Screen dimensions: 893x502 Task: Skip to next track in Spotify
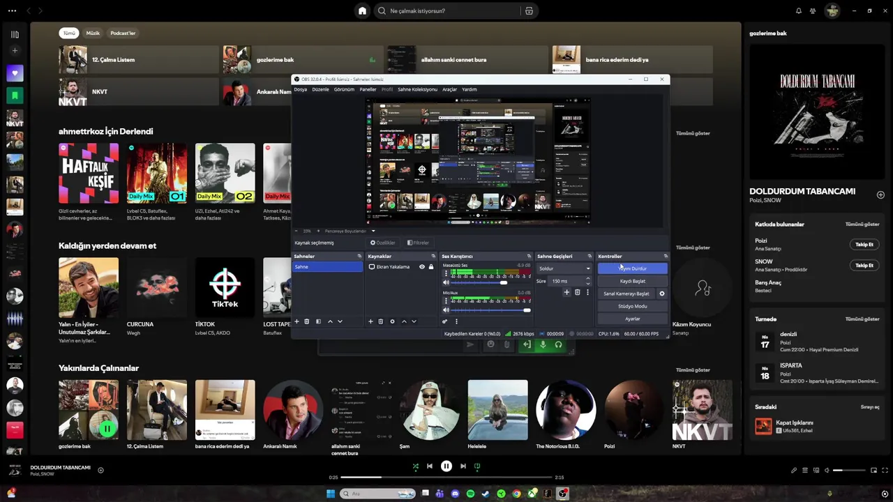[463, 466]
